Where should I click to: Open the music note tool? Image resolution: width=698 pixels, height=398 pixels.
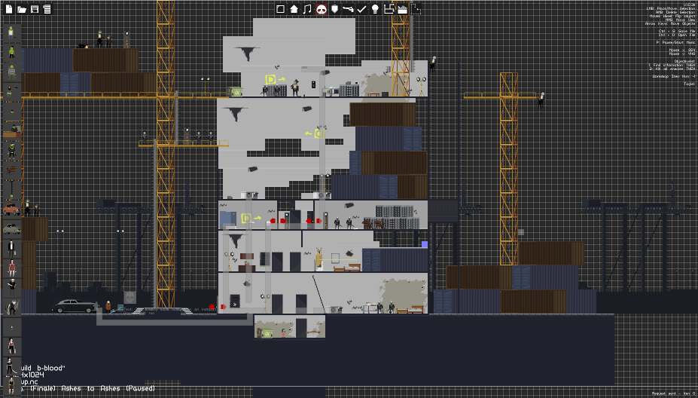click(307, 9)
